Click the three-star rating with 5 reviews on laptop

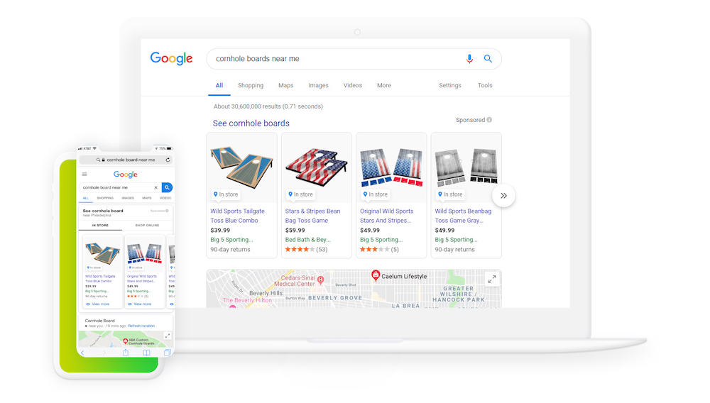pos(379,249)
